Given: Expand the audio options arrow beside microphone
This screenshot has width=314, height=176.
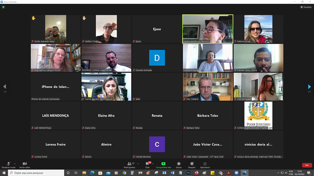Looking at the screenshot, I should coord(15,163).
